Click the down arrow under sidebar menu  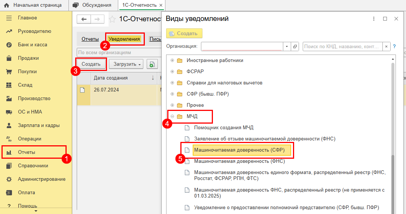coord(36,211)
